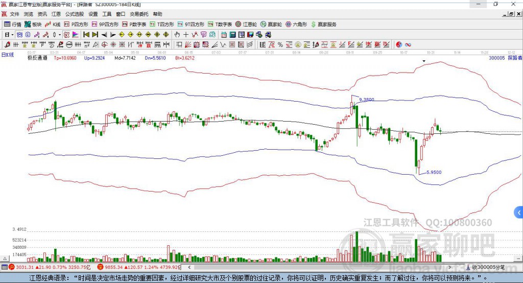Open the T四方形 tool
Screen dimensions: 523x283
tap(162, 25)
